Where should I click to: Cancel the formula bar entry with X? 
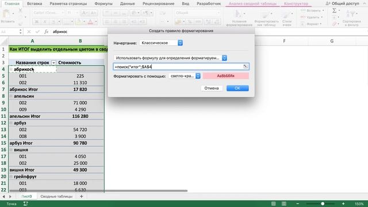click(29, 32)
